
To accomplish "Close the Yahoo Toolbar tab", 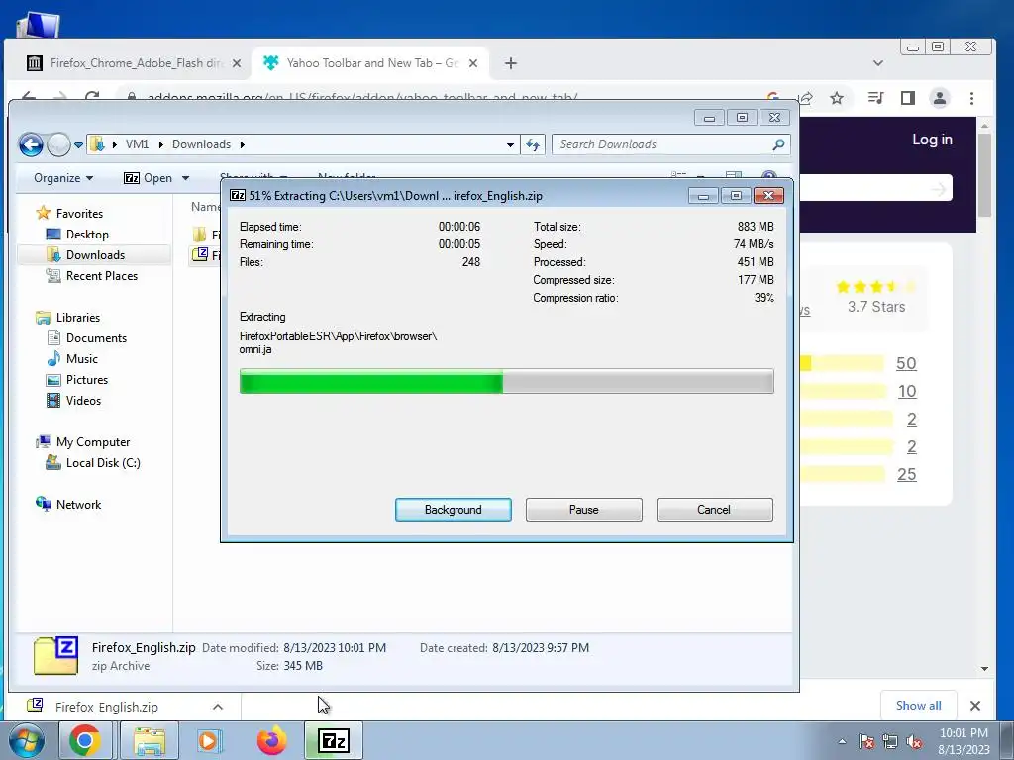I will click(473, 63).
